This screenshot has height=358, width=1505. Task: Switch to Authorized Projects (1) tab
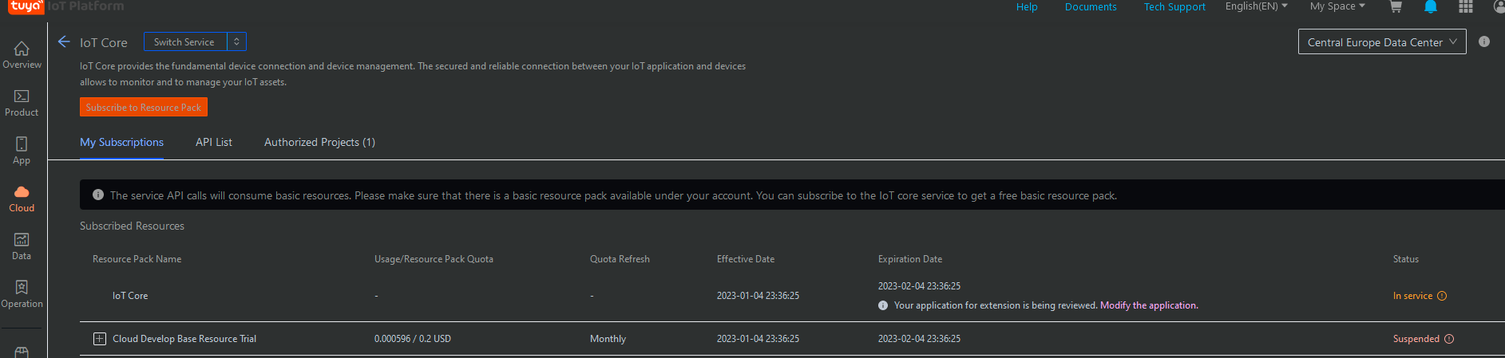tap(319, 142)
